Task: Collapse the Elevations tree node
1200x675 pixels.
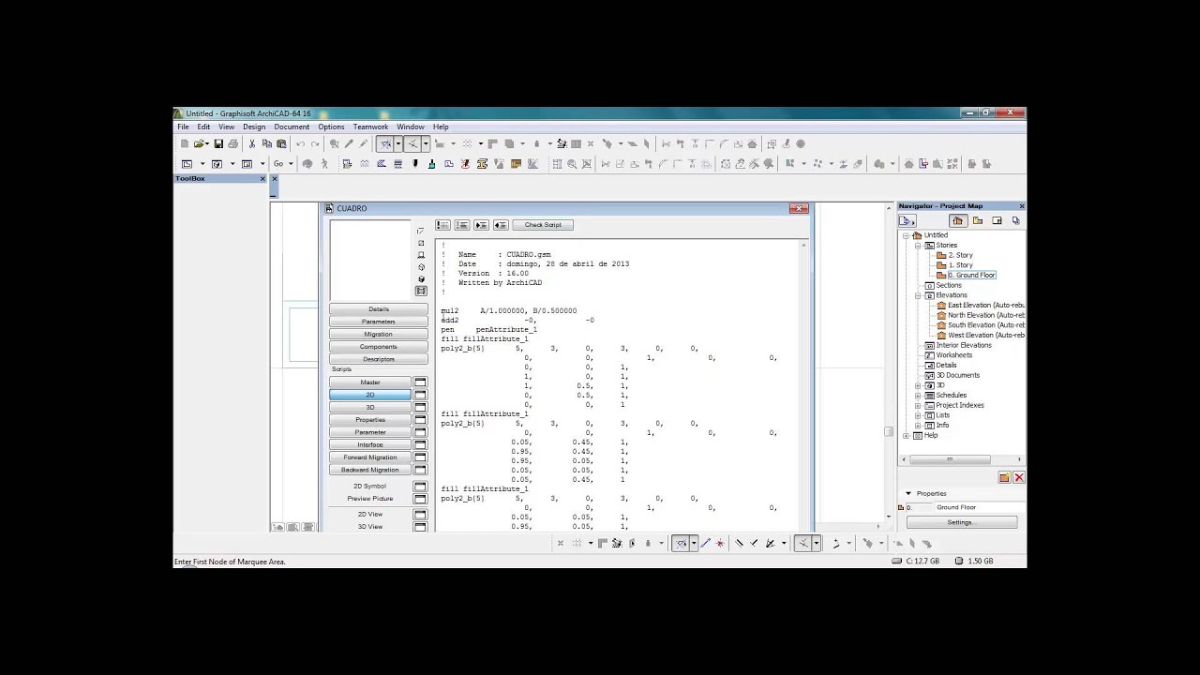Action: click(x=919, y=295)
